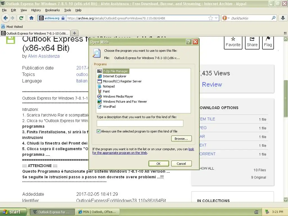Image resolution: width=288 pixels, height=216 pixels.
Task: Click the keyboard icon in the taskbar
Action: tap(256, 212)
